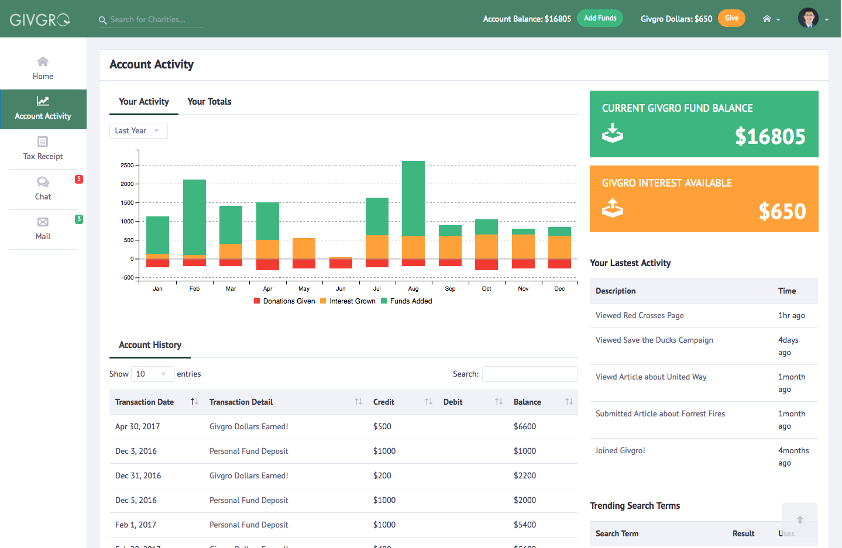Sort by Transaction Detail column
This screenshot has height=548, width=842.
coord(286,402)
